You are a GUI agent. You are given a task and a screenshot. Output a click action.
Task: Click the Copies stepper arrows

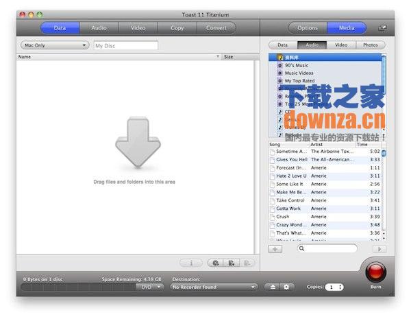pyautogui.click(x=340, y=287)
